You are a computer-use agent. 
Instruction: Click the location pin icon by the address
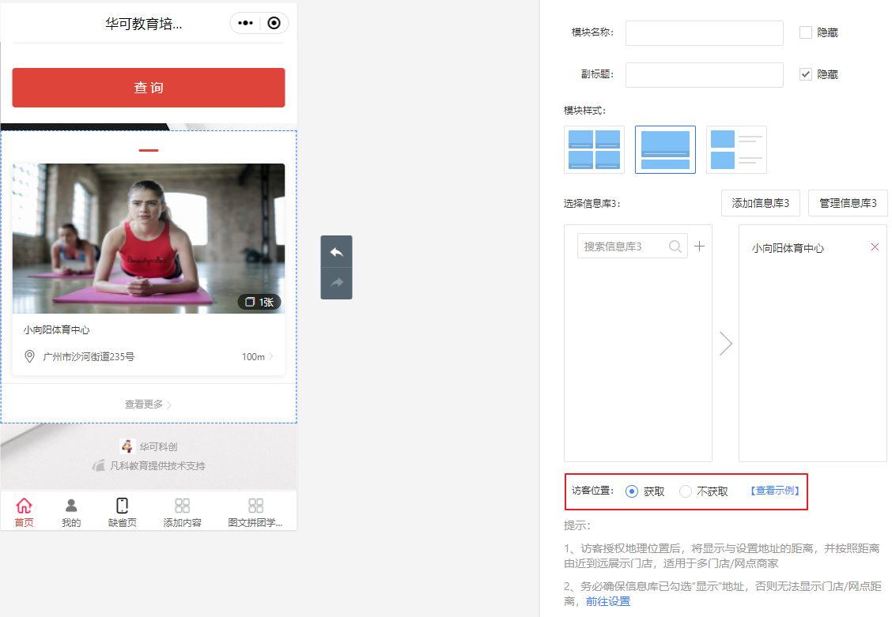tap(29, 356)
